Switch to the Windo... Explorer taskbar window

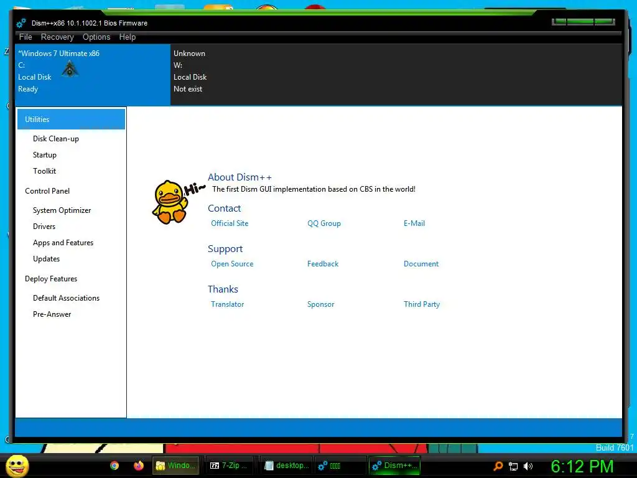(176, 466)
